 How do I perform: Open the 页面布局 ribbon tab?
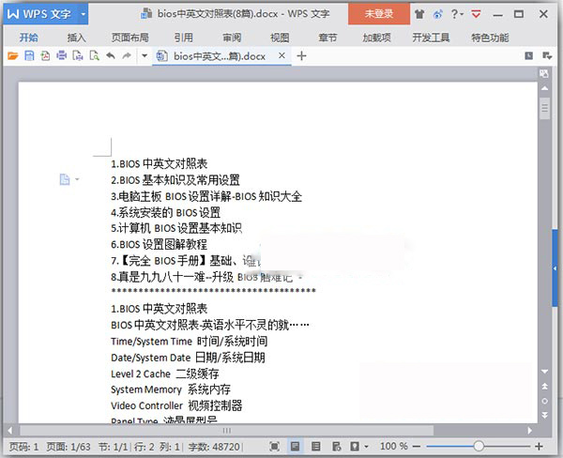click(130, 38)
